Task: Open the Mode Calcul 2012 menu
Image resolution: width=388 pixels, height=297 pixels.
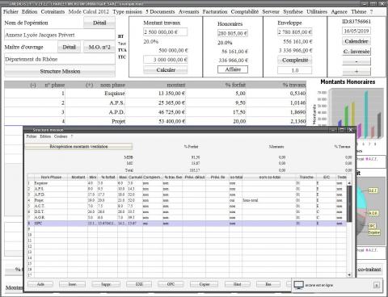Action: pyautogui.click(x=89, y=12)
